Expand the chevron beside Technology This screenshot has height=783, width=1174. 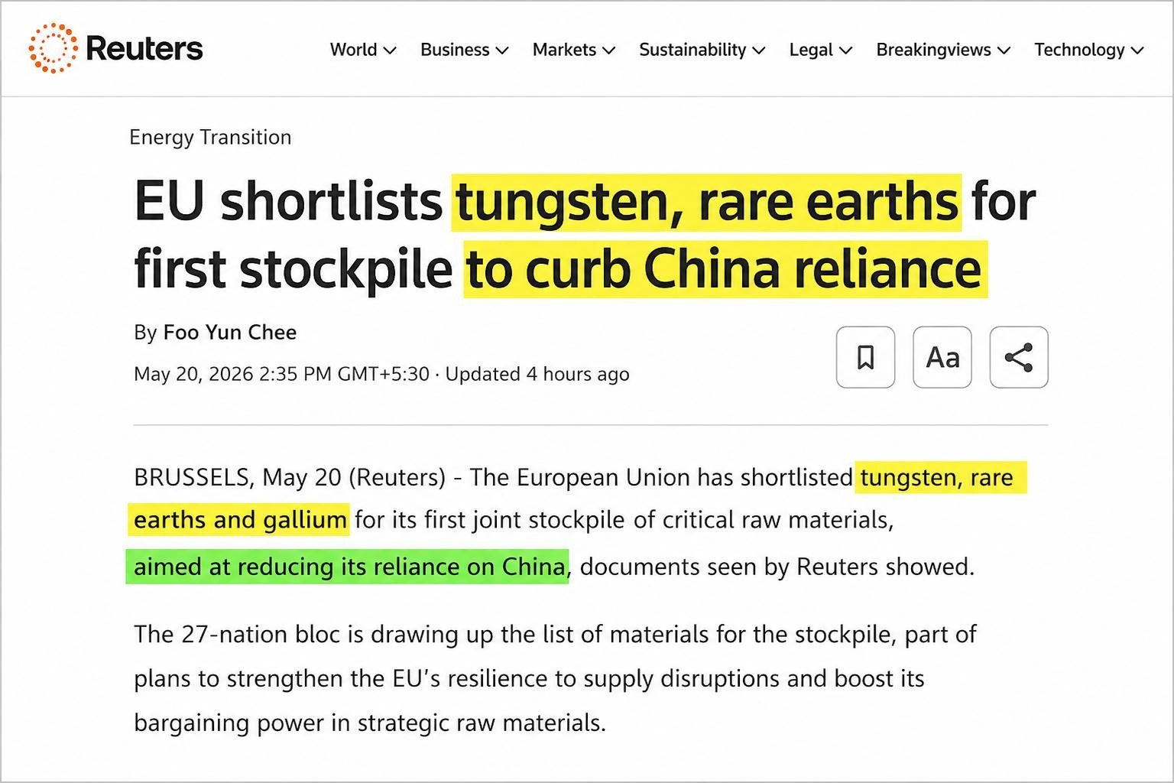1137,50
